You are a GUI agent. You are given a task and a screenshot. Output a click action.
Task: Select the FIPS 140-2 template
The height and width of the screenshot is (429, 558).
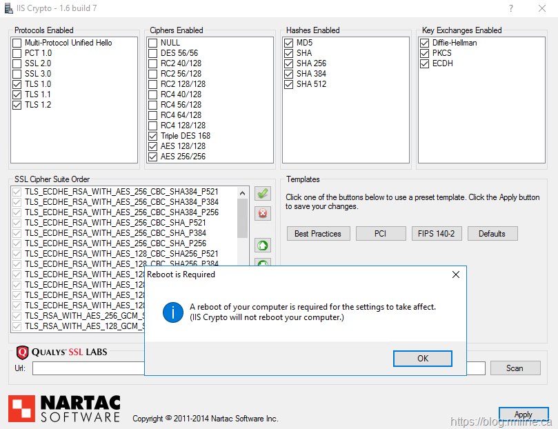[436, 234]
